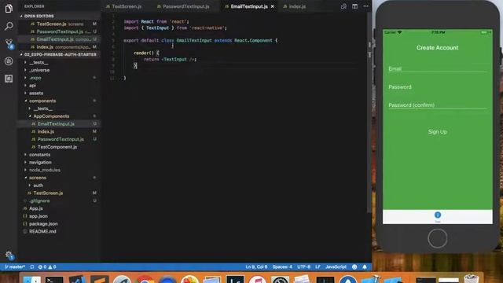
Task: Open the Extensions view
Action: point(9,79)
